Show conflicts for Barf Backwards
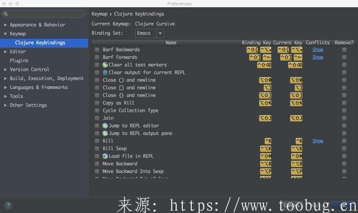The width and height of the screenshot is (358, 213). 318,50
